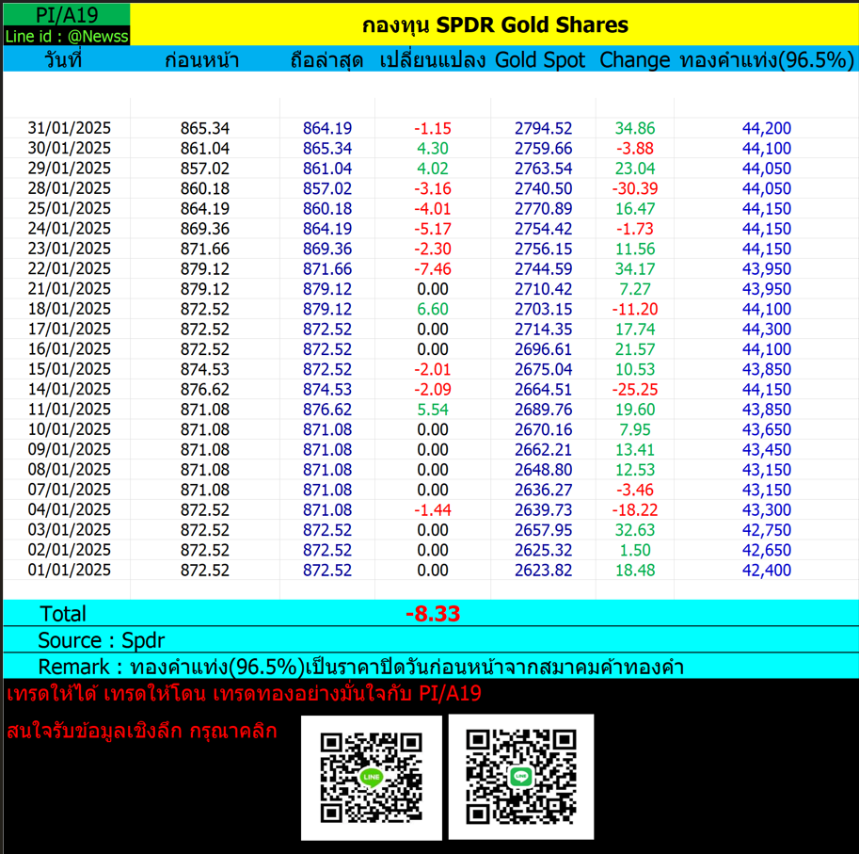
Task: Click the Gold Spot value 2794.52
Action: [x=544, y=128]
